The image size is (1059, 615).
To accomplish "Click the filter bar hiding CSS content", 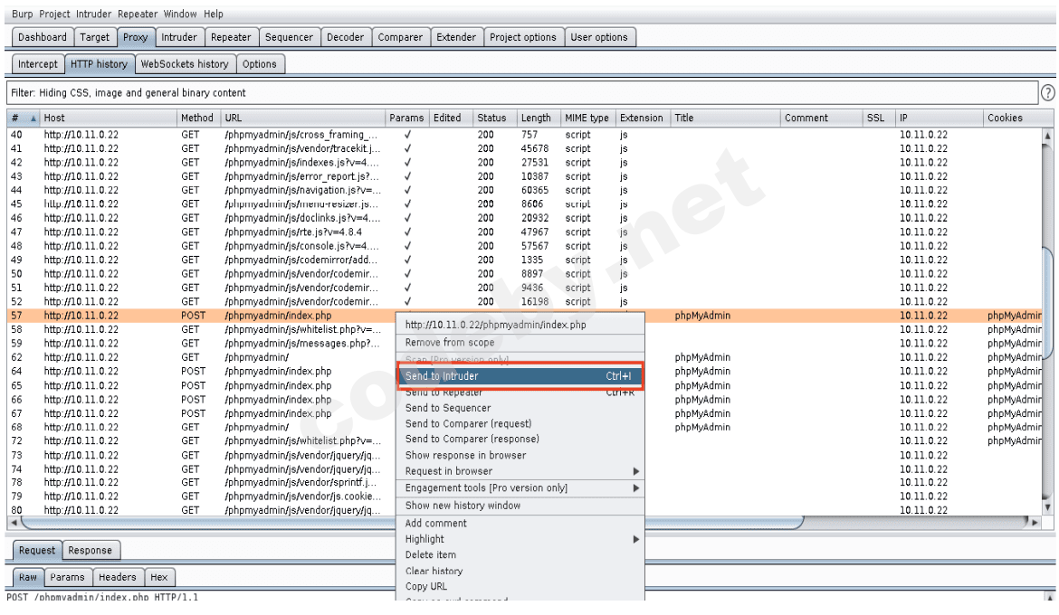I will click(x=521, y=93).
